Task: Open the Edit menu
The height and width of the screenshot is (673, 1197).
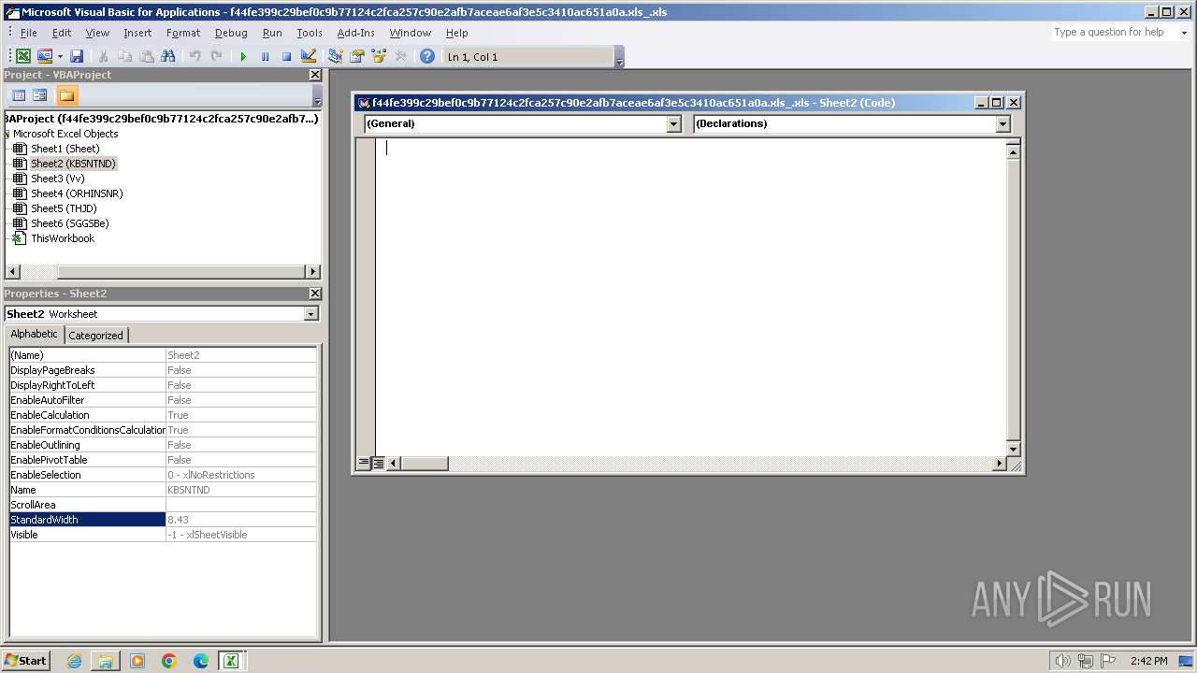Action: tap(62, 33)
